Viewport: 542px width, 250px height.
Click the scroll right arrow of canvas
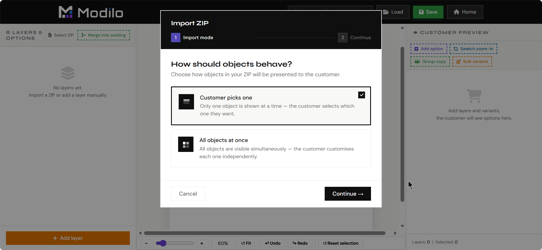(x=395, y=233)
